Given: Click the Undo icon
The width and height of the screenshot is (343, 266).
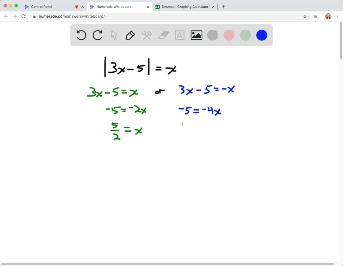Looking at the screenshot, I should (81, 35).
